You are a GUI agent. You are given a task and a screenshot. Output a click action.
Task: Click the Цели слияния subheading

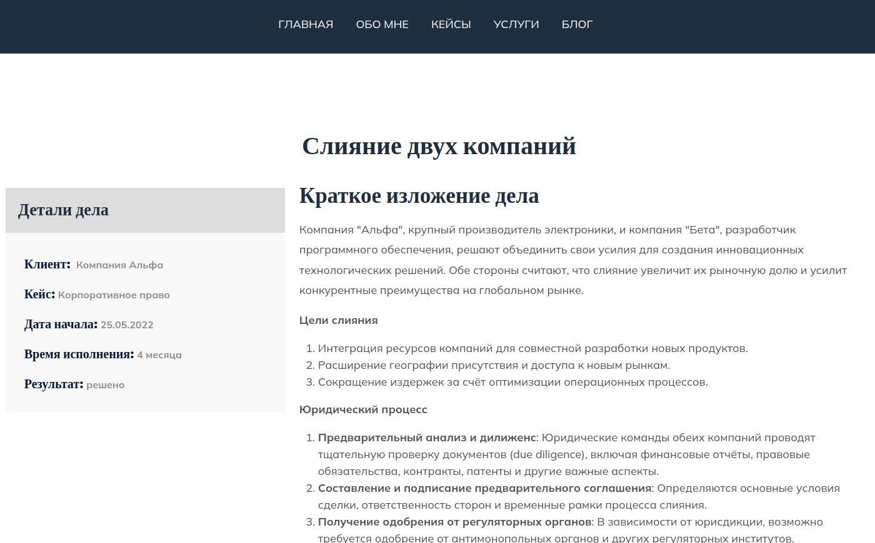(x=339, y=320)
